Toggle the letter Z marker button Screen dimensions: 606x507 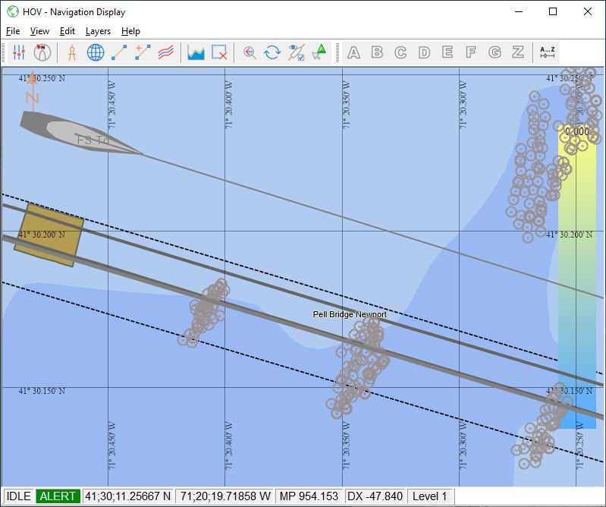tap(518, 52)
